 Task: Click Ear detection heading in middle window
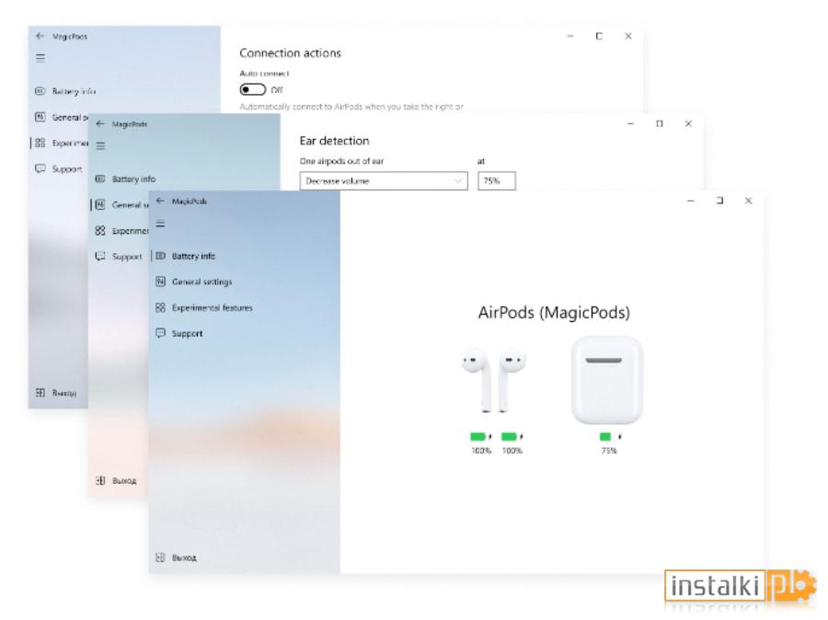point(334,141)
